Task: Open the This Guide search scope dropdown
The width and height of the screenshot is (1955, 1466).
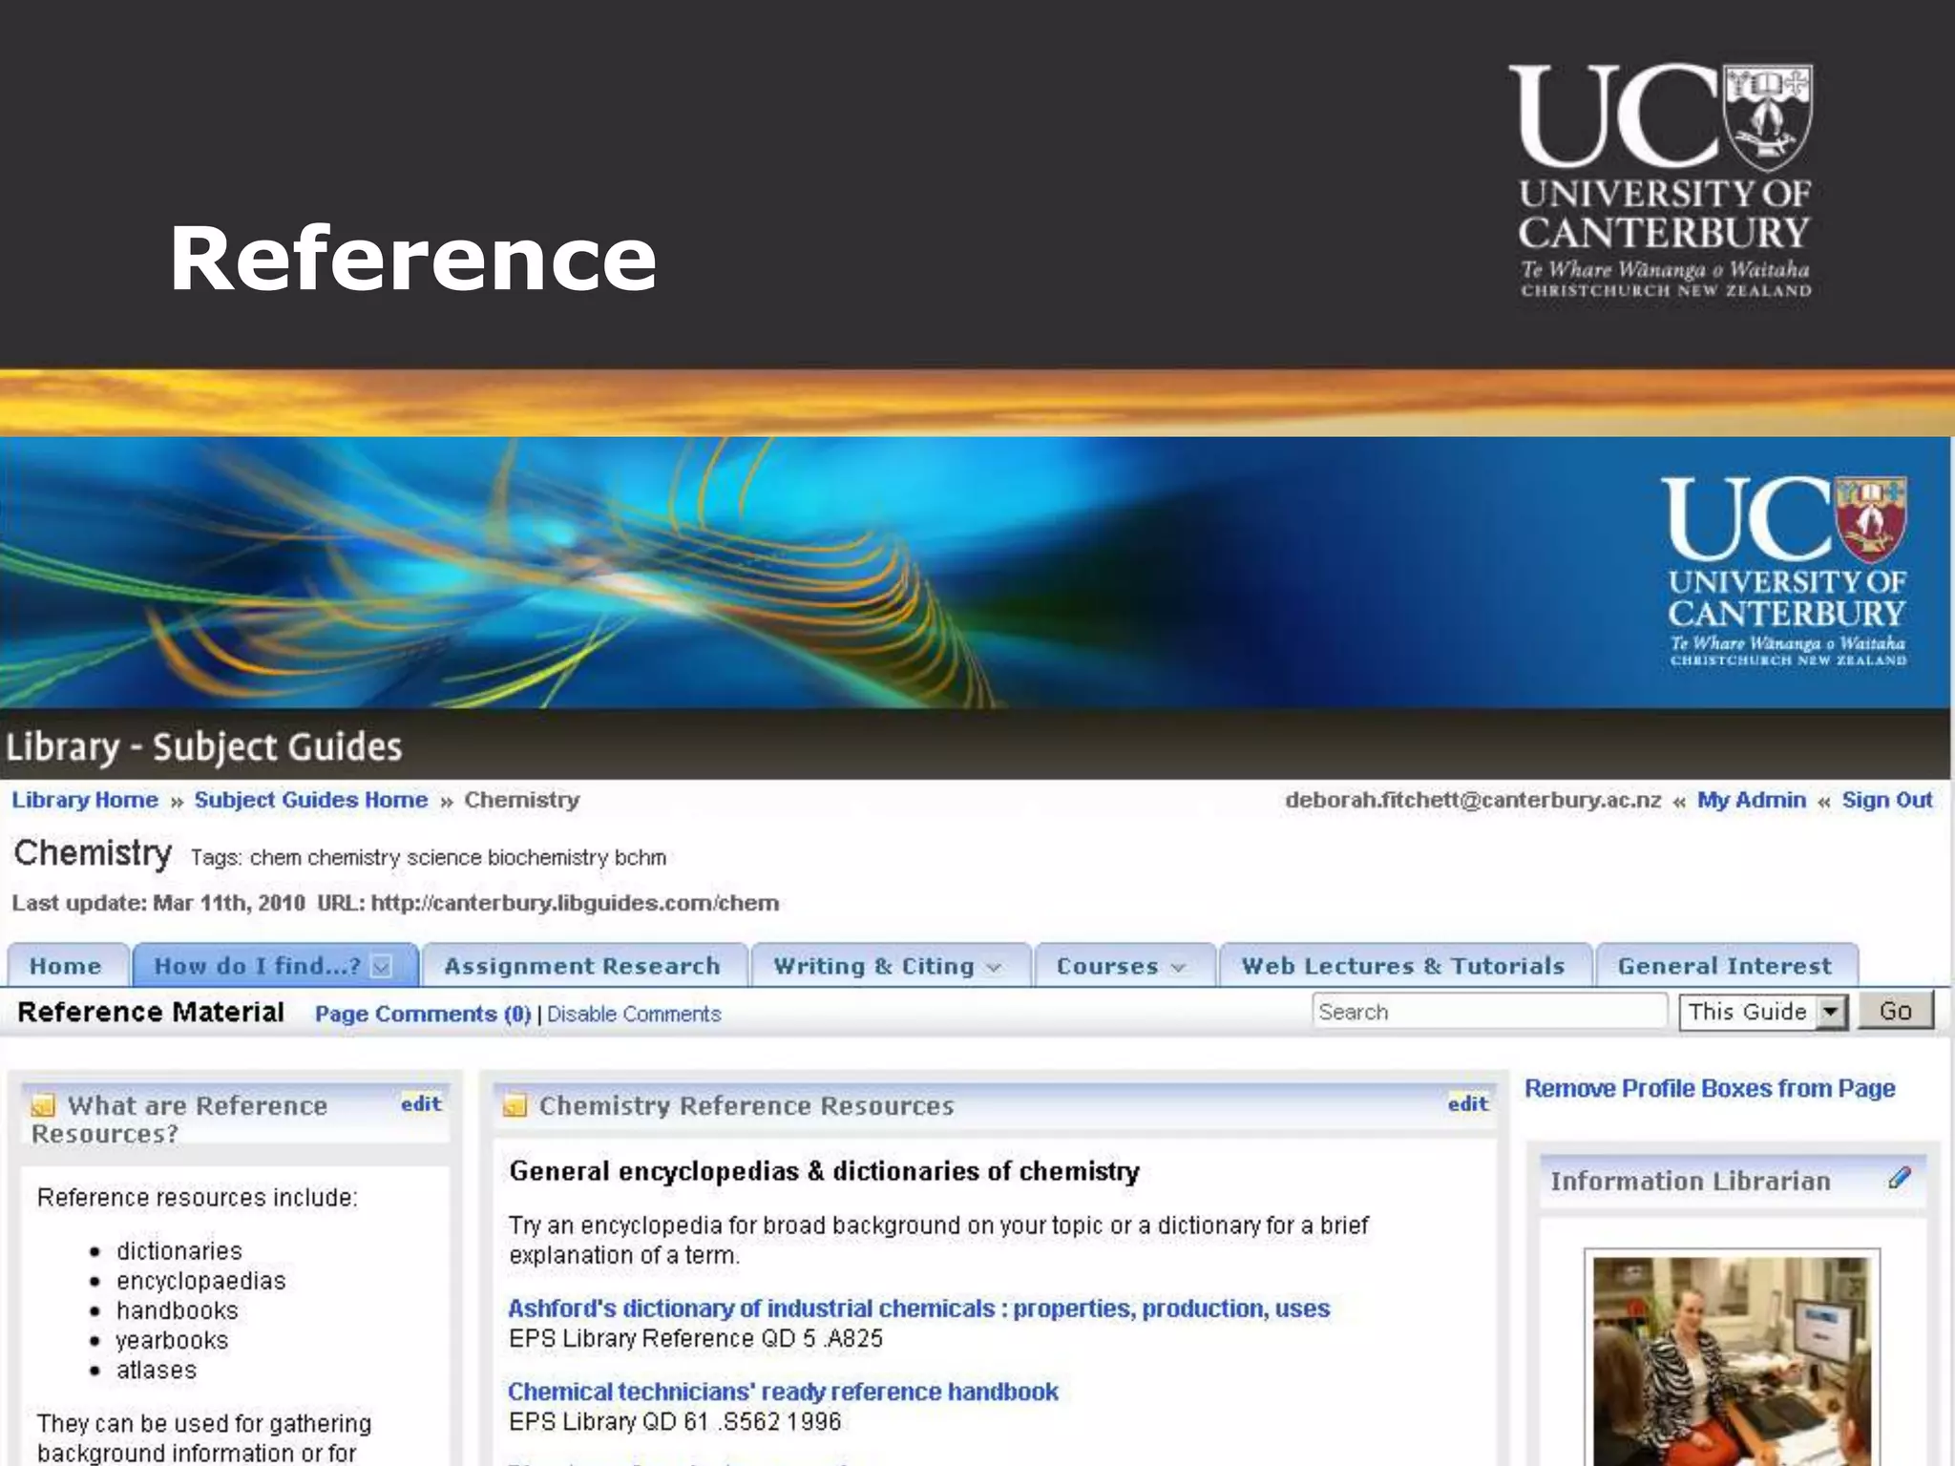Action: pyautogui.click(x=1830, y=1012)
